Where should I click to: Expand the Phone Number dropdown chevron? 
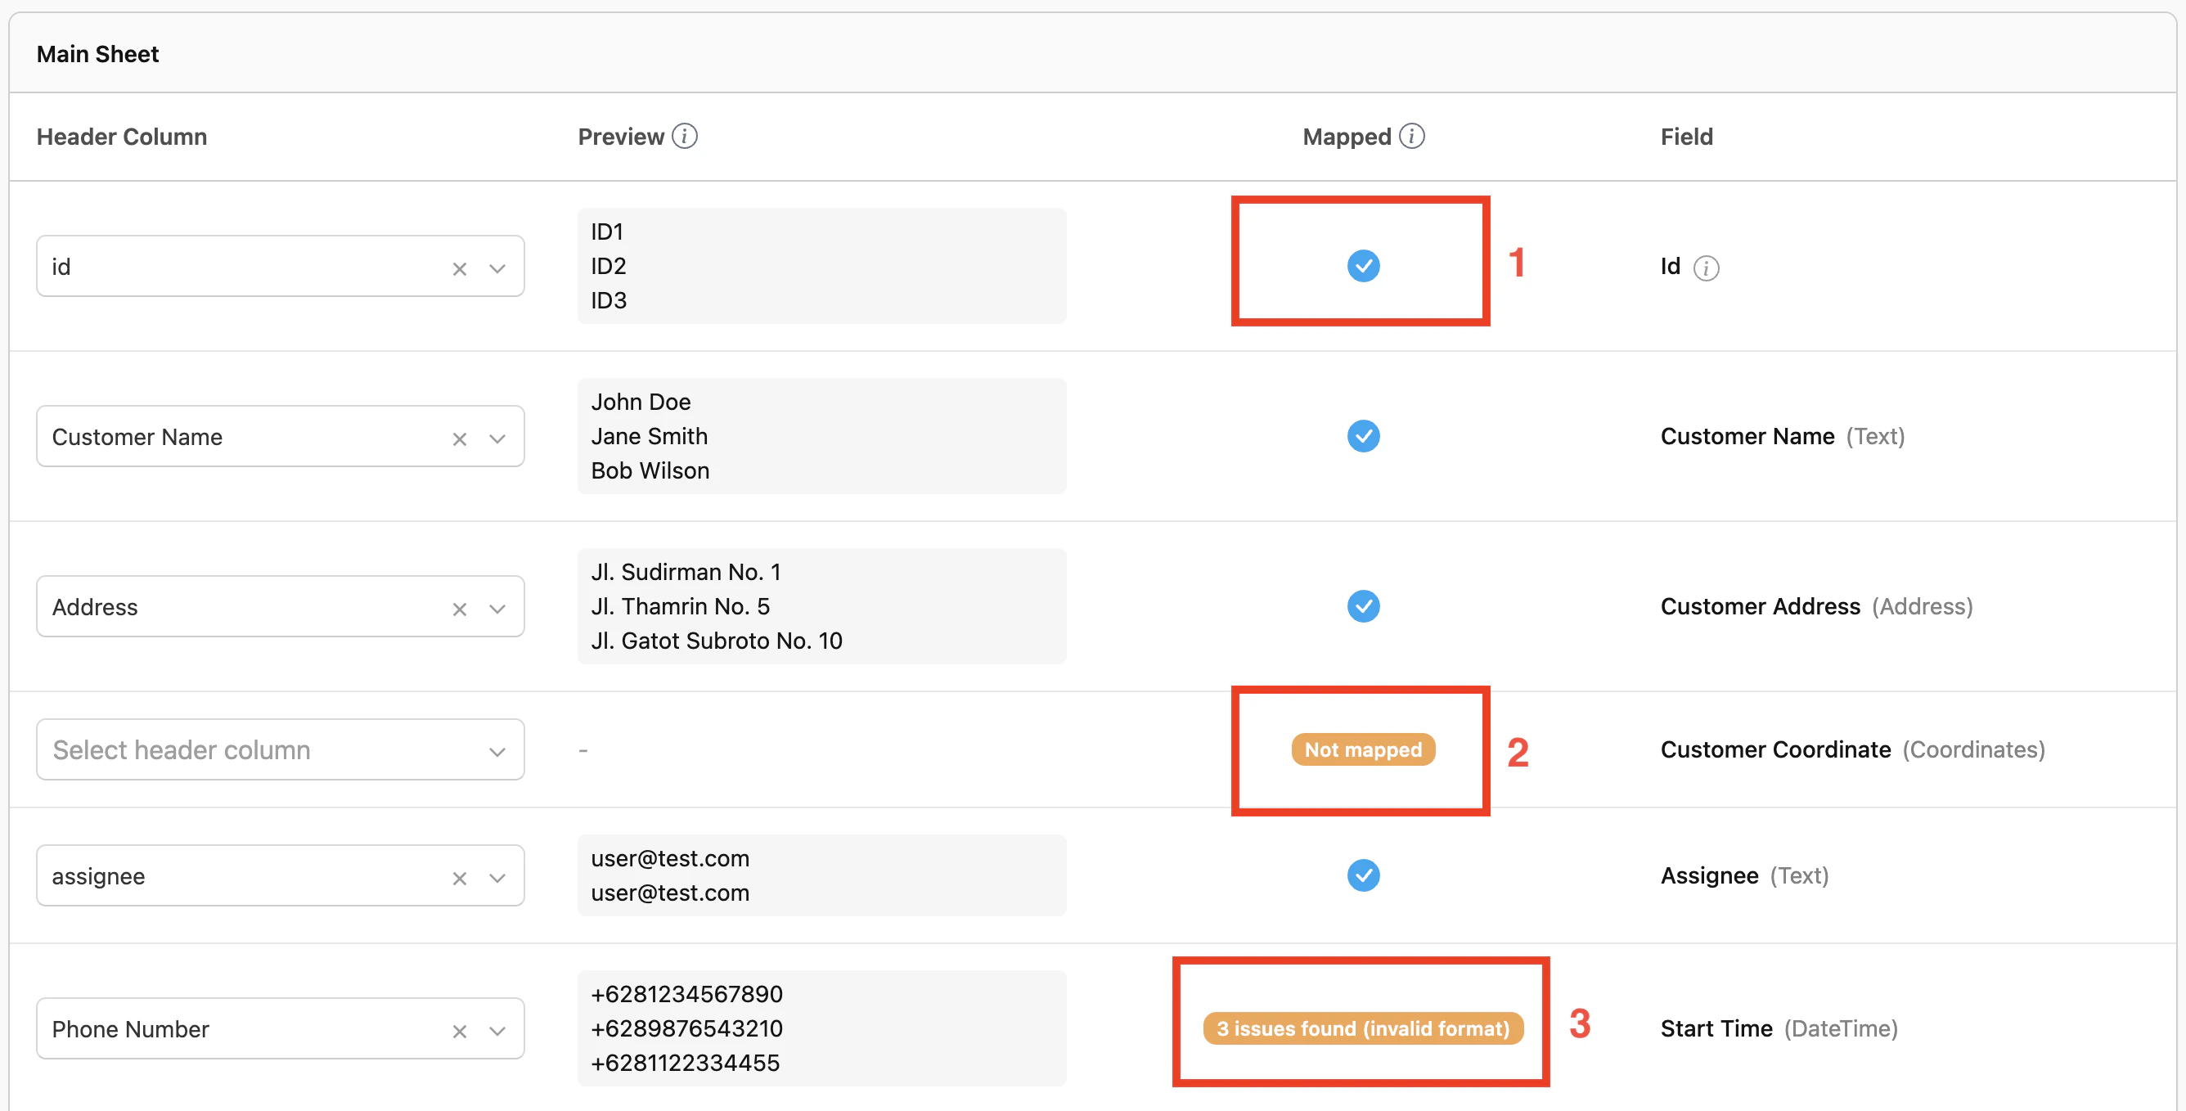[497, 1030]
